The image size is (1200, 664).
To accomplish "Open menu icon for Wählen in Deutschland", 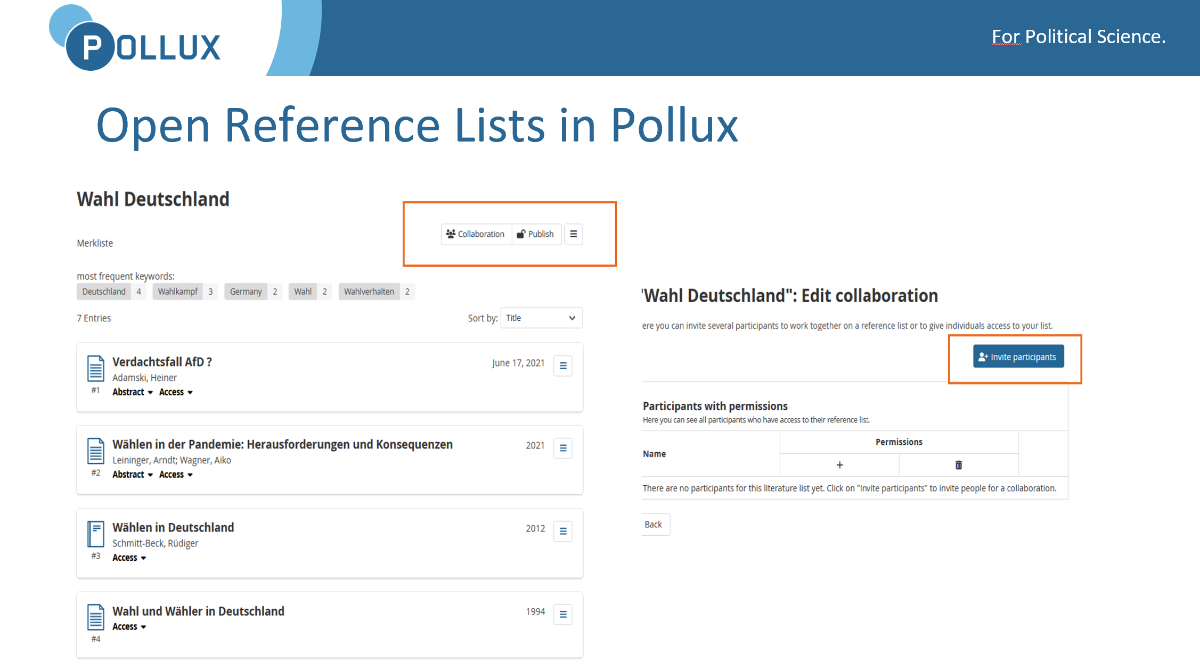I will click(563, 532).
